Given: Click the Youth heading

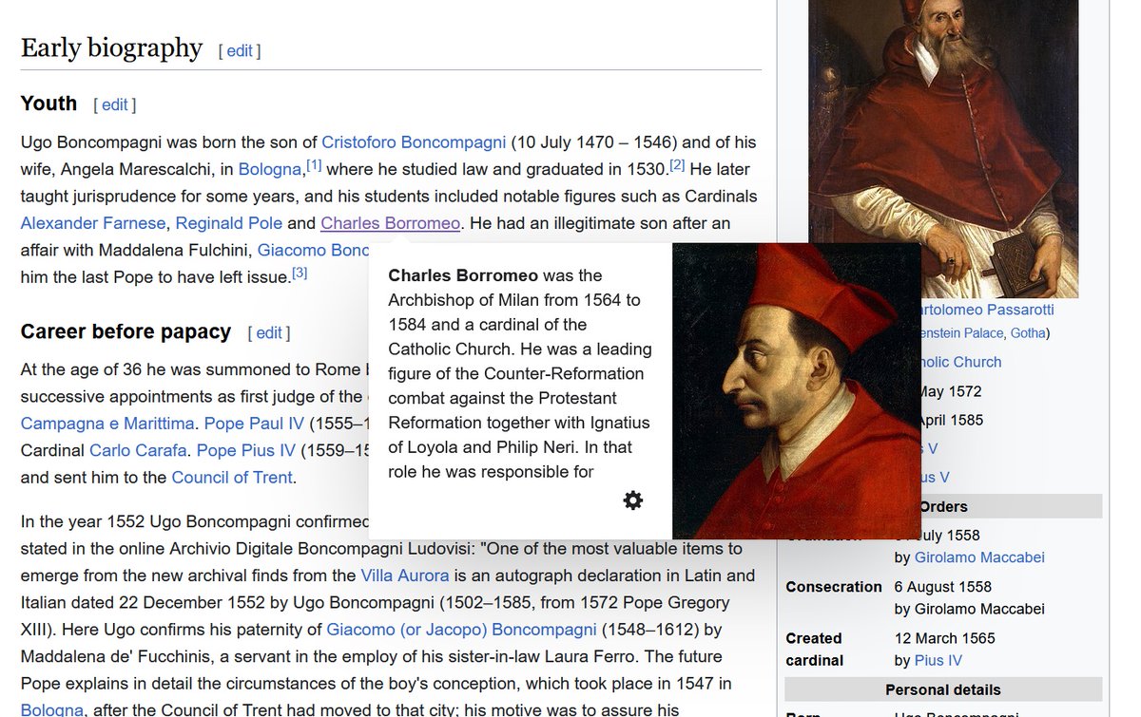Looking at the screenshot, I should (48, 104).
